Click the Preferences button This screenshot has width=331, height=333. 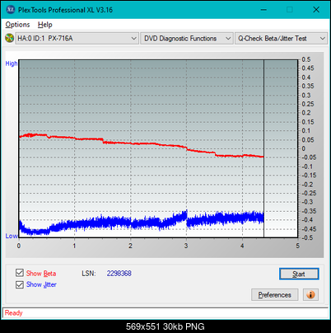coord(275,295)
